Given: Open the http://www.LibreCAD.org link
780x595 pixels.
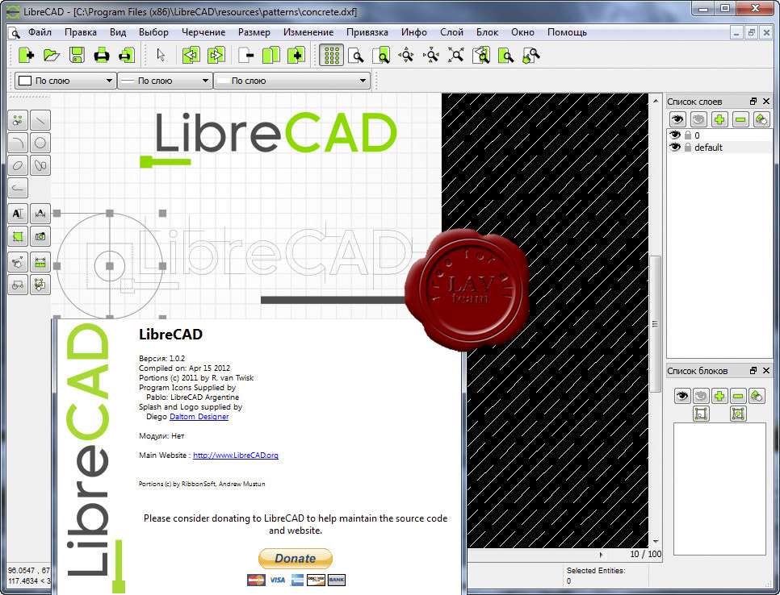Looking at the screenshot, I should (x=236, y=455).
